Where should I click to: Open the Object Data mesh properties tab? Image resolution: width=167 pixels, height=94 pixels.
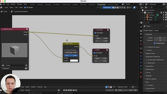tap(141, 69)
